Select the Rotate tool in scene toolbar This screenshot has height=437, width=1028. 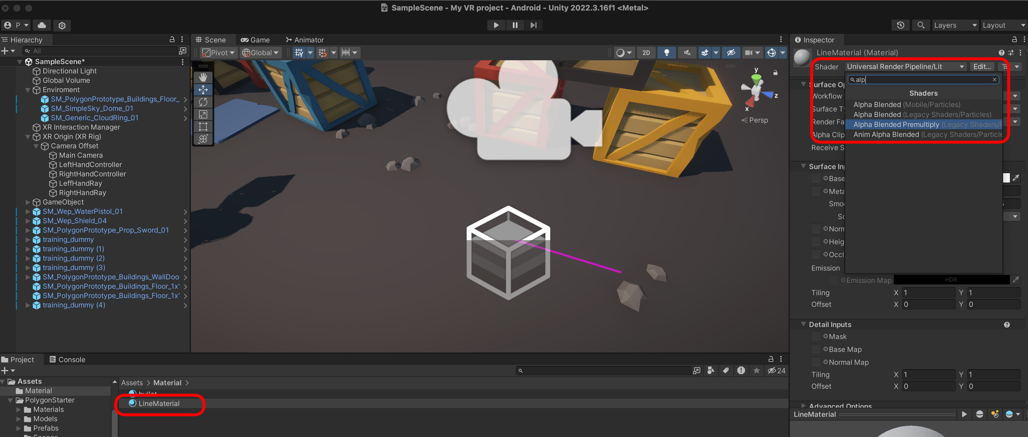203,102
